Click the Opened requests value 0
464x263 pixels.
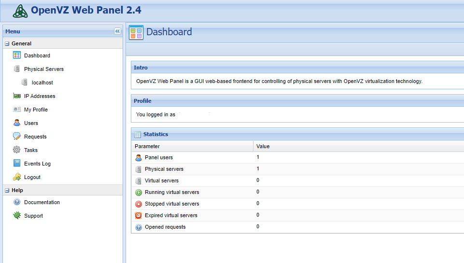coord(258,227)
